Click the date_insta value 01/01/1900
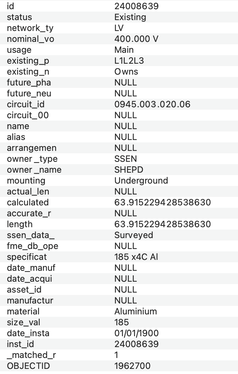Screen dimensions: 238x374 pyautogui.click(x=136, y=333)
